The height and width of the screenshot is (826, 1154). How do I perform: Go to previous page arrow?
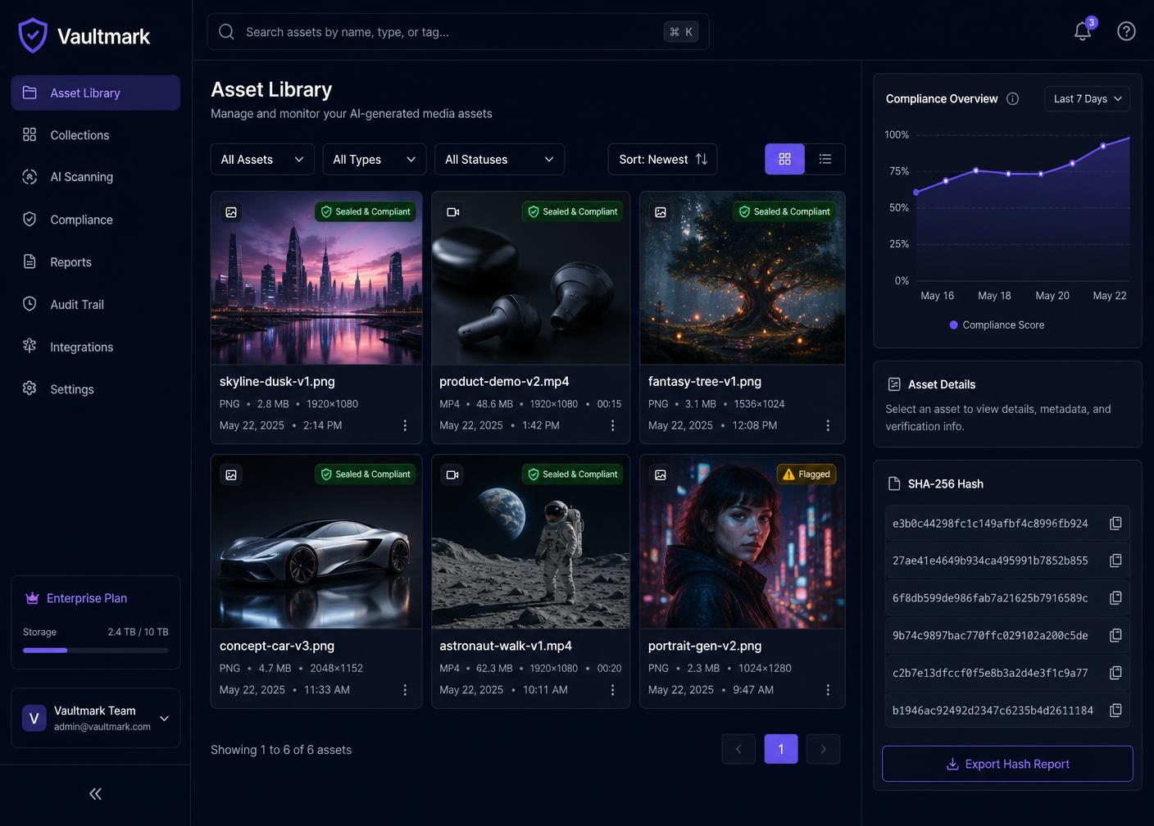click(738, 749)
